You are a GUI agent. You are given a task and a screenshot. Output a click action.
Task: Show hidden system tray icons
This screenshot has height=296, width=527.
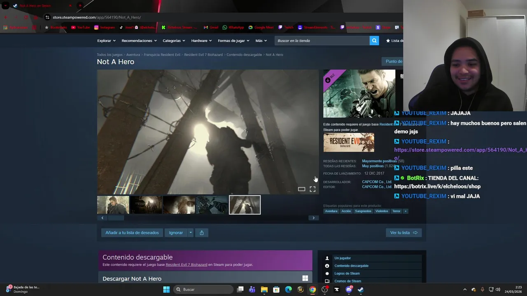(x=465, y=289)
